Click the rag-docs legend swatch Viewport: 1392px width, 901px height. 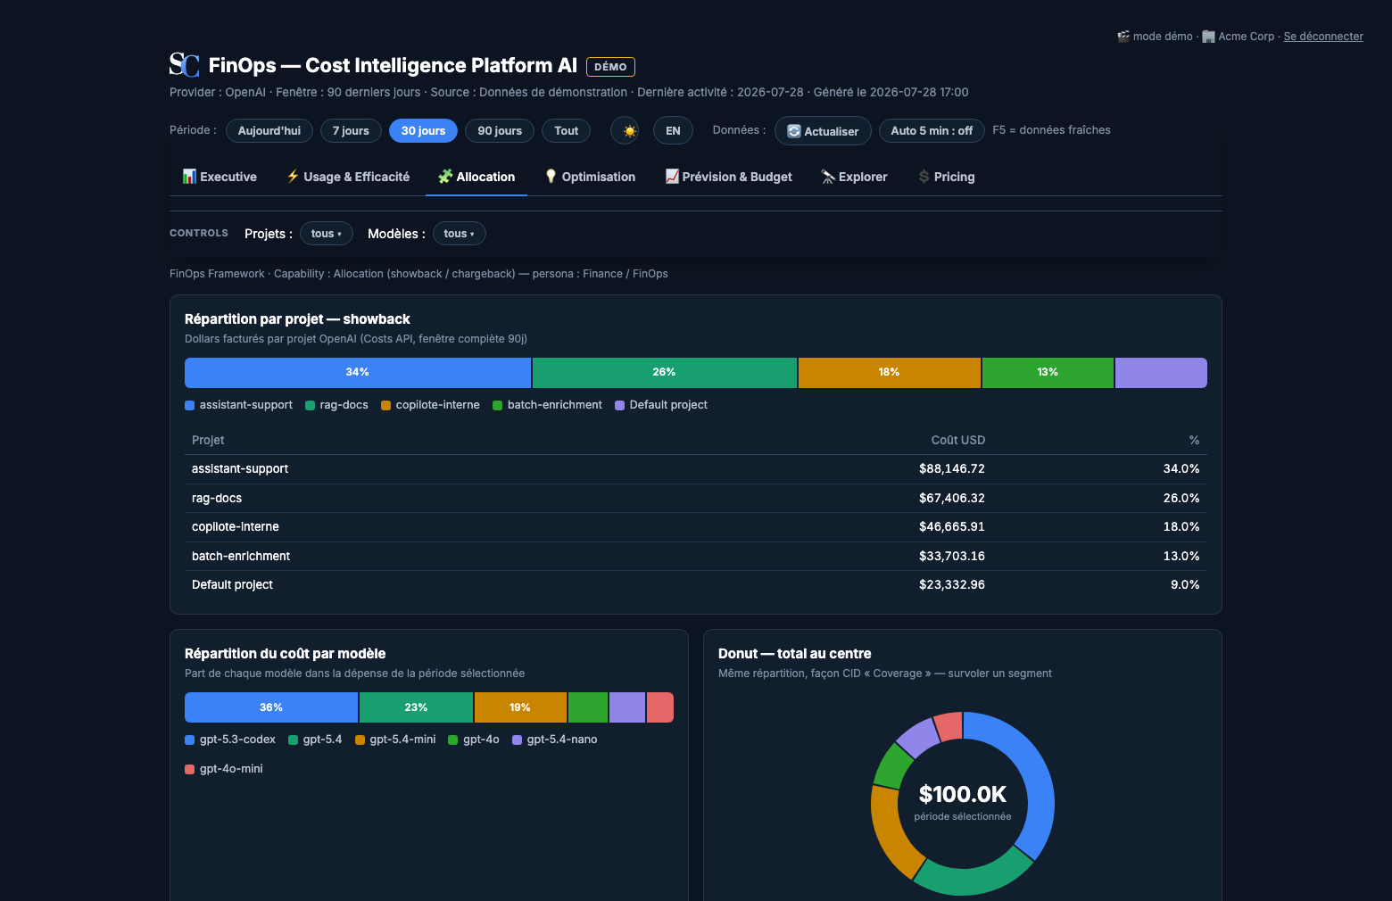point(310,405)
